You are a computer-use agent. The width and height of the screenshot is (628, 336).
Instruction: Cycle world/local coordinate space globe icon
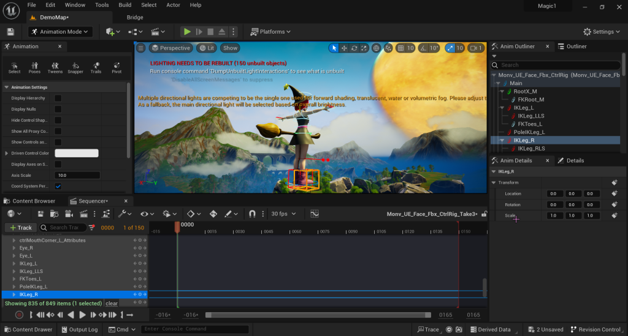[x=376, y=48]
